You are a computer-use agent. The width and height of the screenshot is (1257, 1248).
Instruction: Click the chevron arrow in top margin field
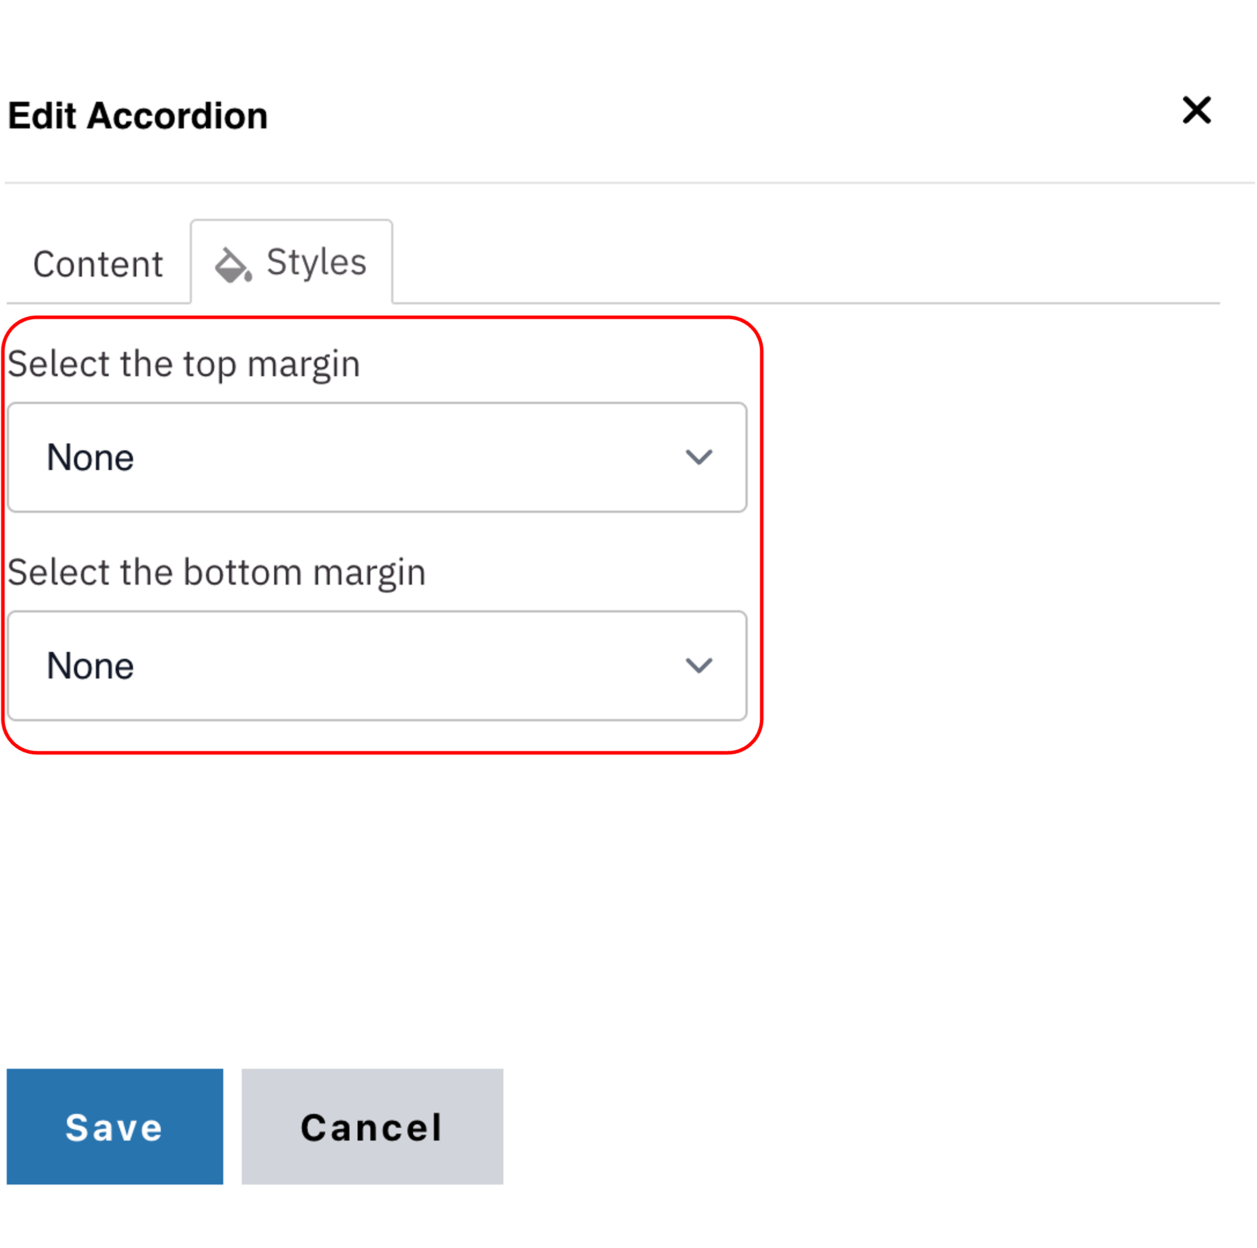[x=699, y=457]
